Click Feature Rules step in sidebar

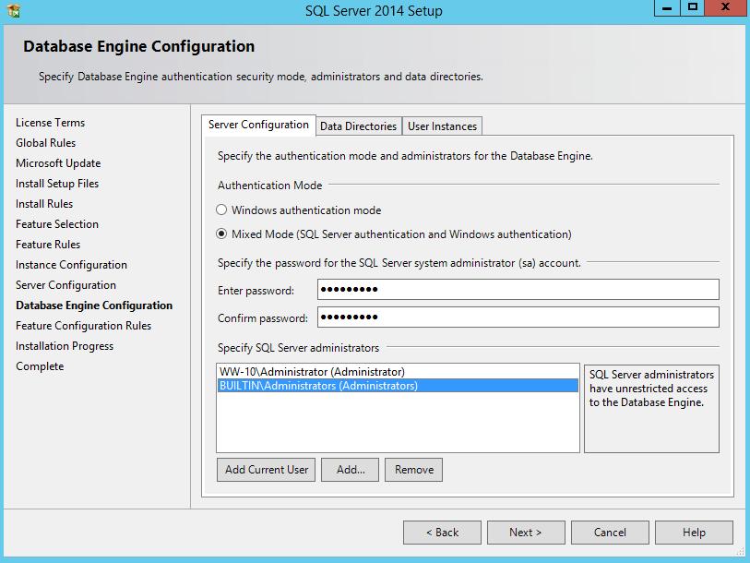coord(48,245)
